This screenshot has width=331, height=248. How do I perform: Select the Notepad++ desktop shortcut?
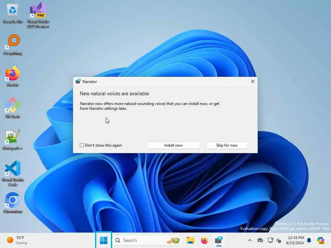[x=13, y=140]
